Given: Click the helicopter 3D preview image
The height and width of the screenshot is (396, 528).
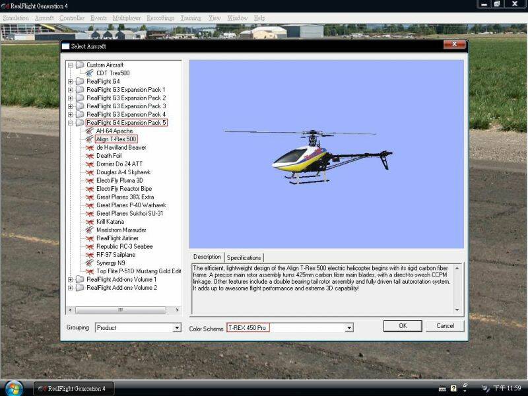Looking at the screenshot, I should (x=326, y=154).
